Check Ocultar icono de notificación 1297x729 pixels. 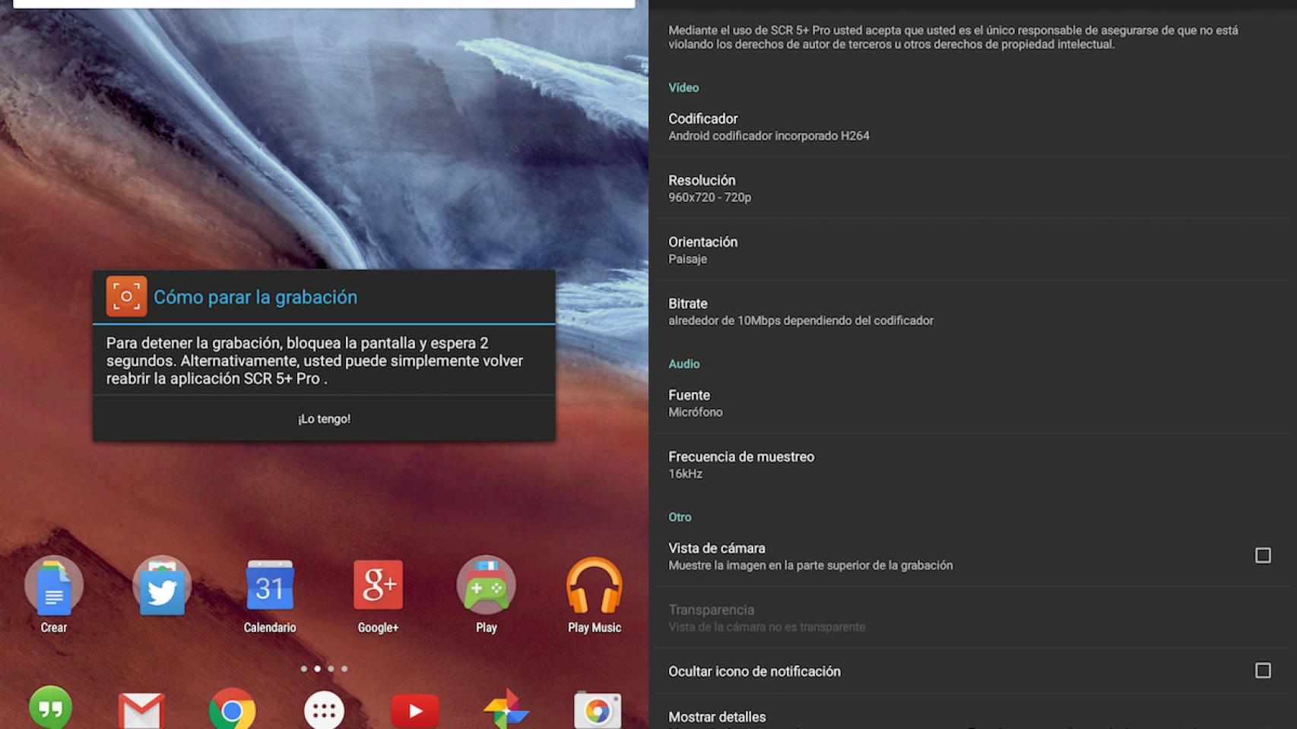(x=1263, y=671)
